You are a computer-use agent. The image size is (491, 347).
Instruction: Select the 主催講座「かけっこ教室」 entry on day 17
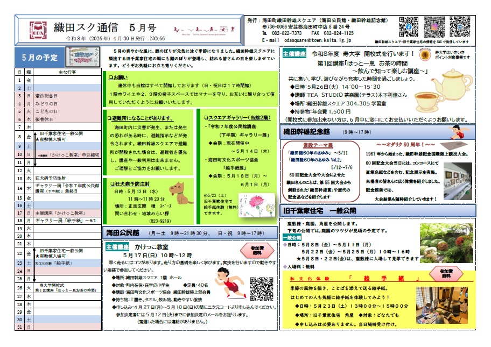coord(60,213)
